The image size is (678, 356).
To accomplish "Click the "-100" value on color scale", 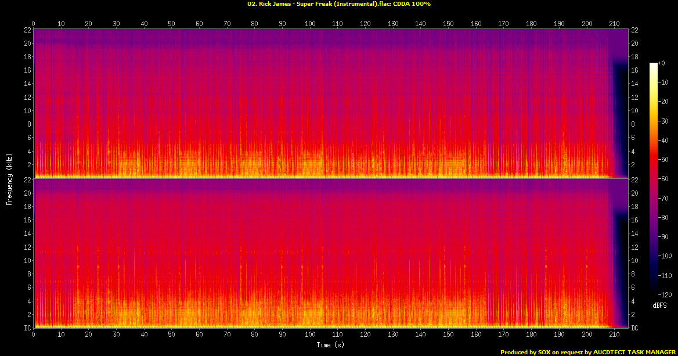I will [665, 256].
